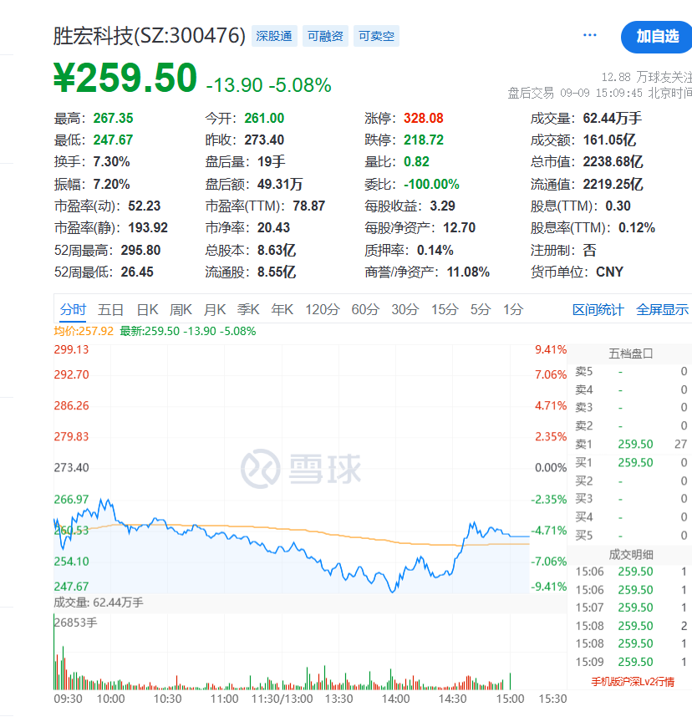Open the 月K chart tab
Viewport: 692px width, 722px height.
coord(215,309)
